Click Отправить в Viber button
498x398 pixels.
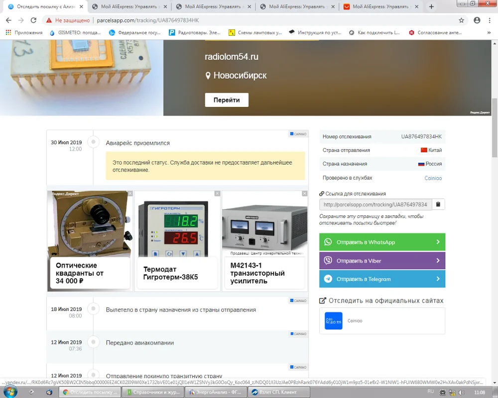tap(382, 261)
